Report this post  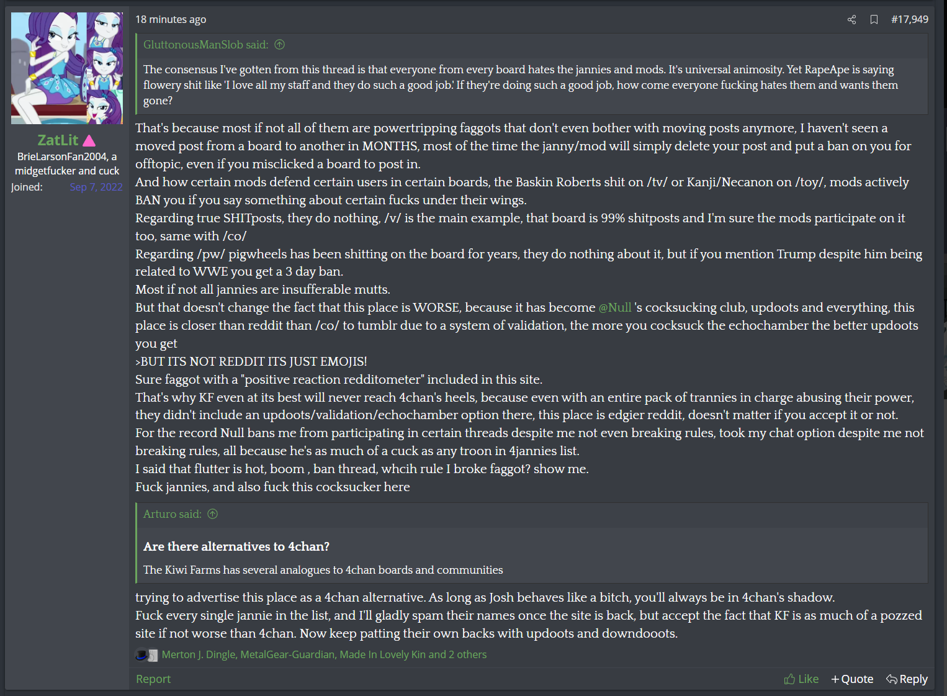click(153, 679)
